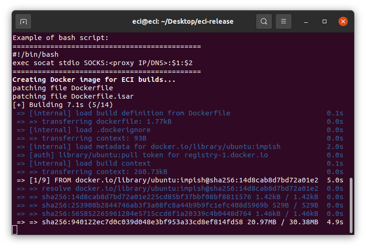Open the hamburger menu
The image size is (366, 248).
coord(284,21)
